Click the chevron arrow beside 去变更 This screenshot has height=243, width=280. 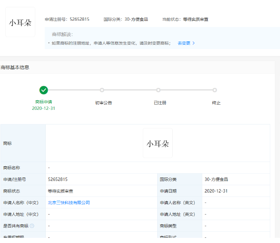(193, 43)
